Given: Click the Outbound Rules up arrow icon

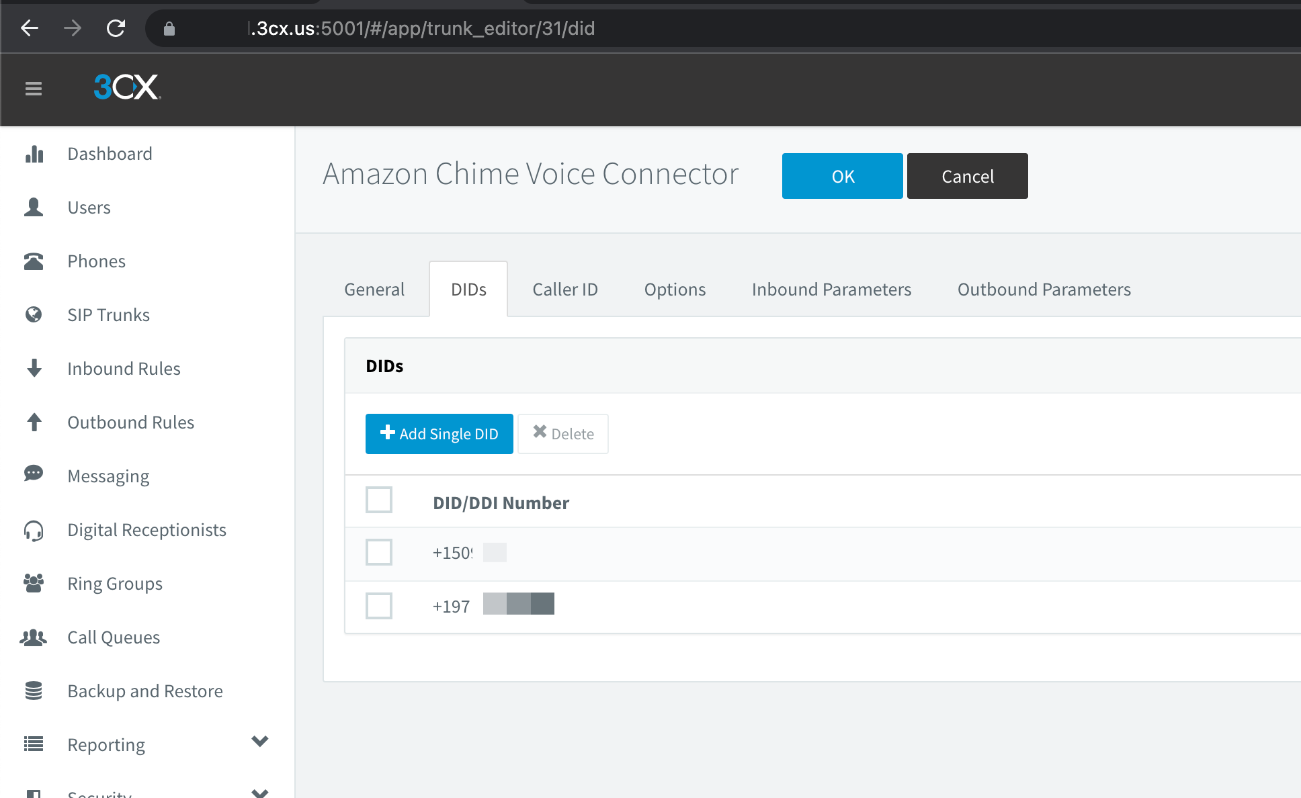Looking at the screenshot, I should click(34, 422).
